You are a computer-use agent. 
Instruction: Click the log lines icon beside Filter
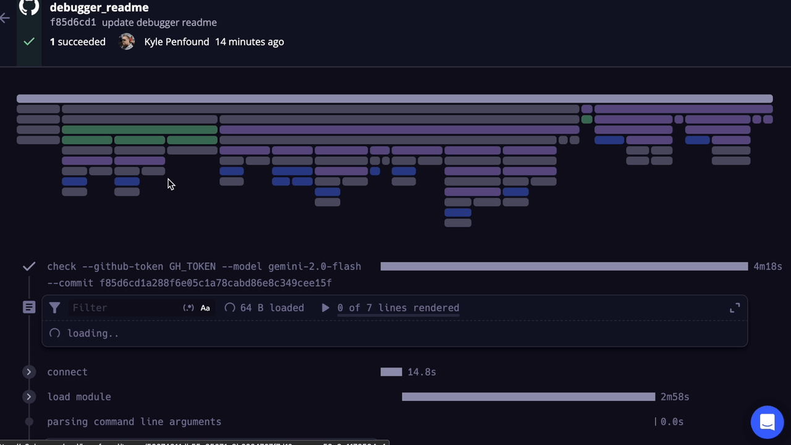coord(28,307)
